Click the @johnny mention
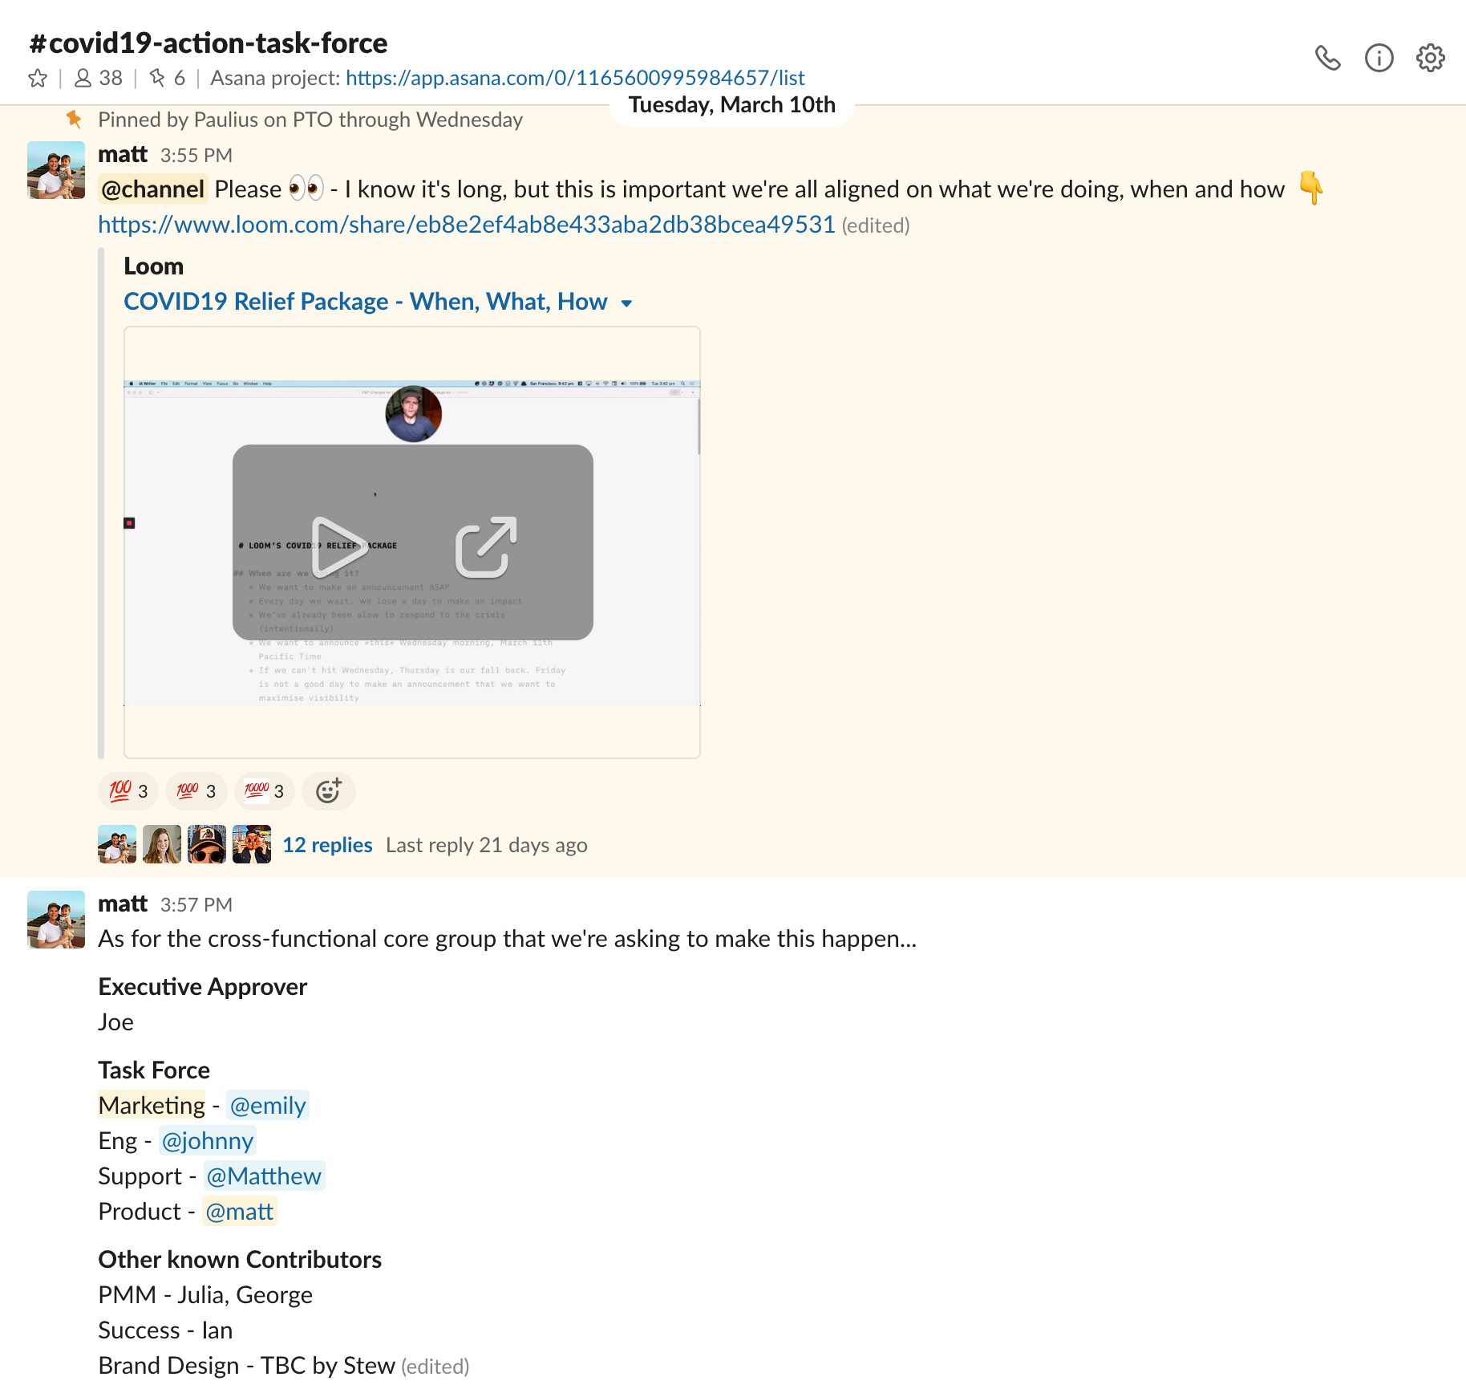This screenshot has width=1466, height=1385. [208, 1141]
